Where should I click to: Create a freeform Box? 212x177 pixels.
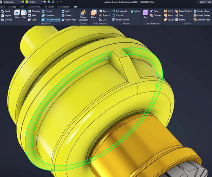pos(146,14)
